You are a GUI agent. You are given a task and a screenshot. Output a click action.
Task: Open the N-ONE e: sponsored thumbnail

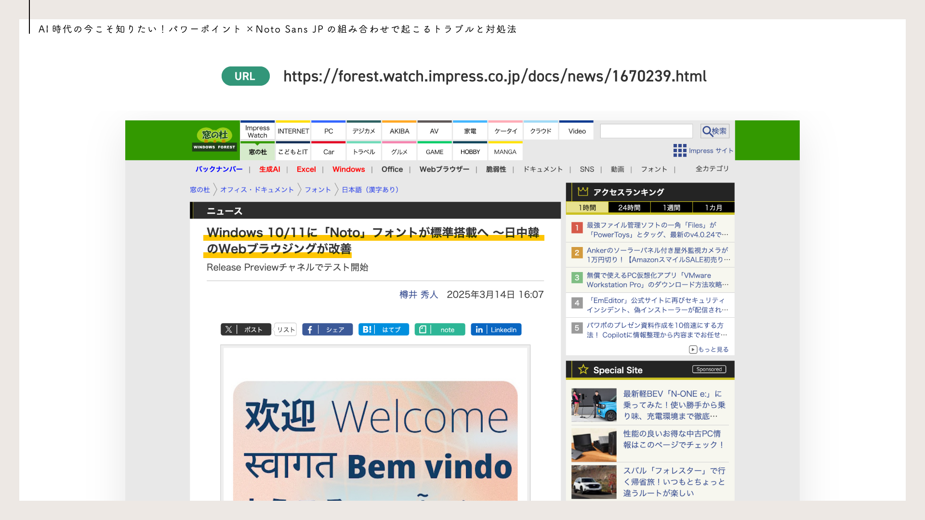pyautogui.click(x=593, y=405)
